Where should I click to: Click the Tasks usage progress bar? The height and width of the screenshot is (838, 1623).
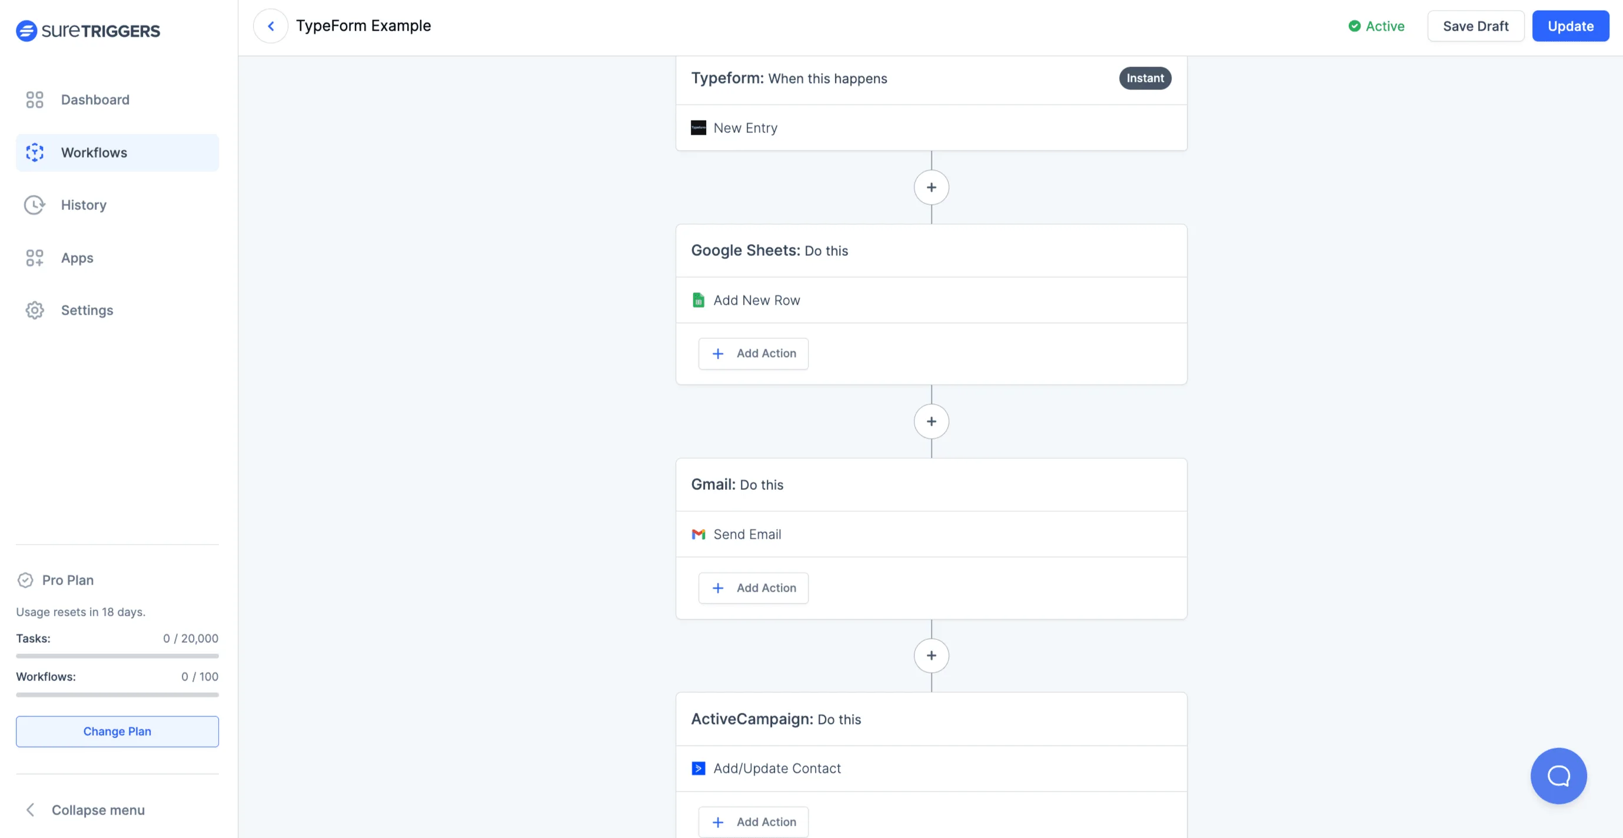(x=117, y=656)
